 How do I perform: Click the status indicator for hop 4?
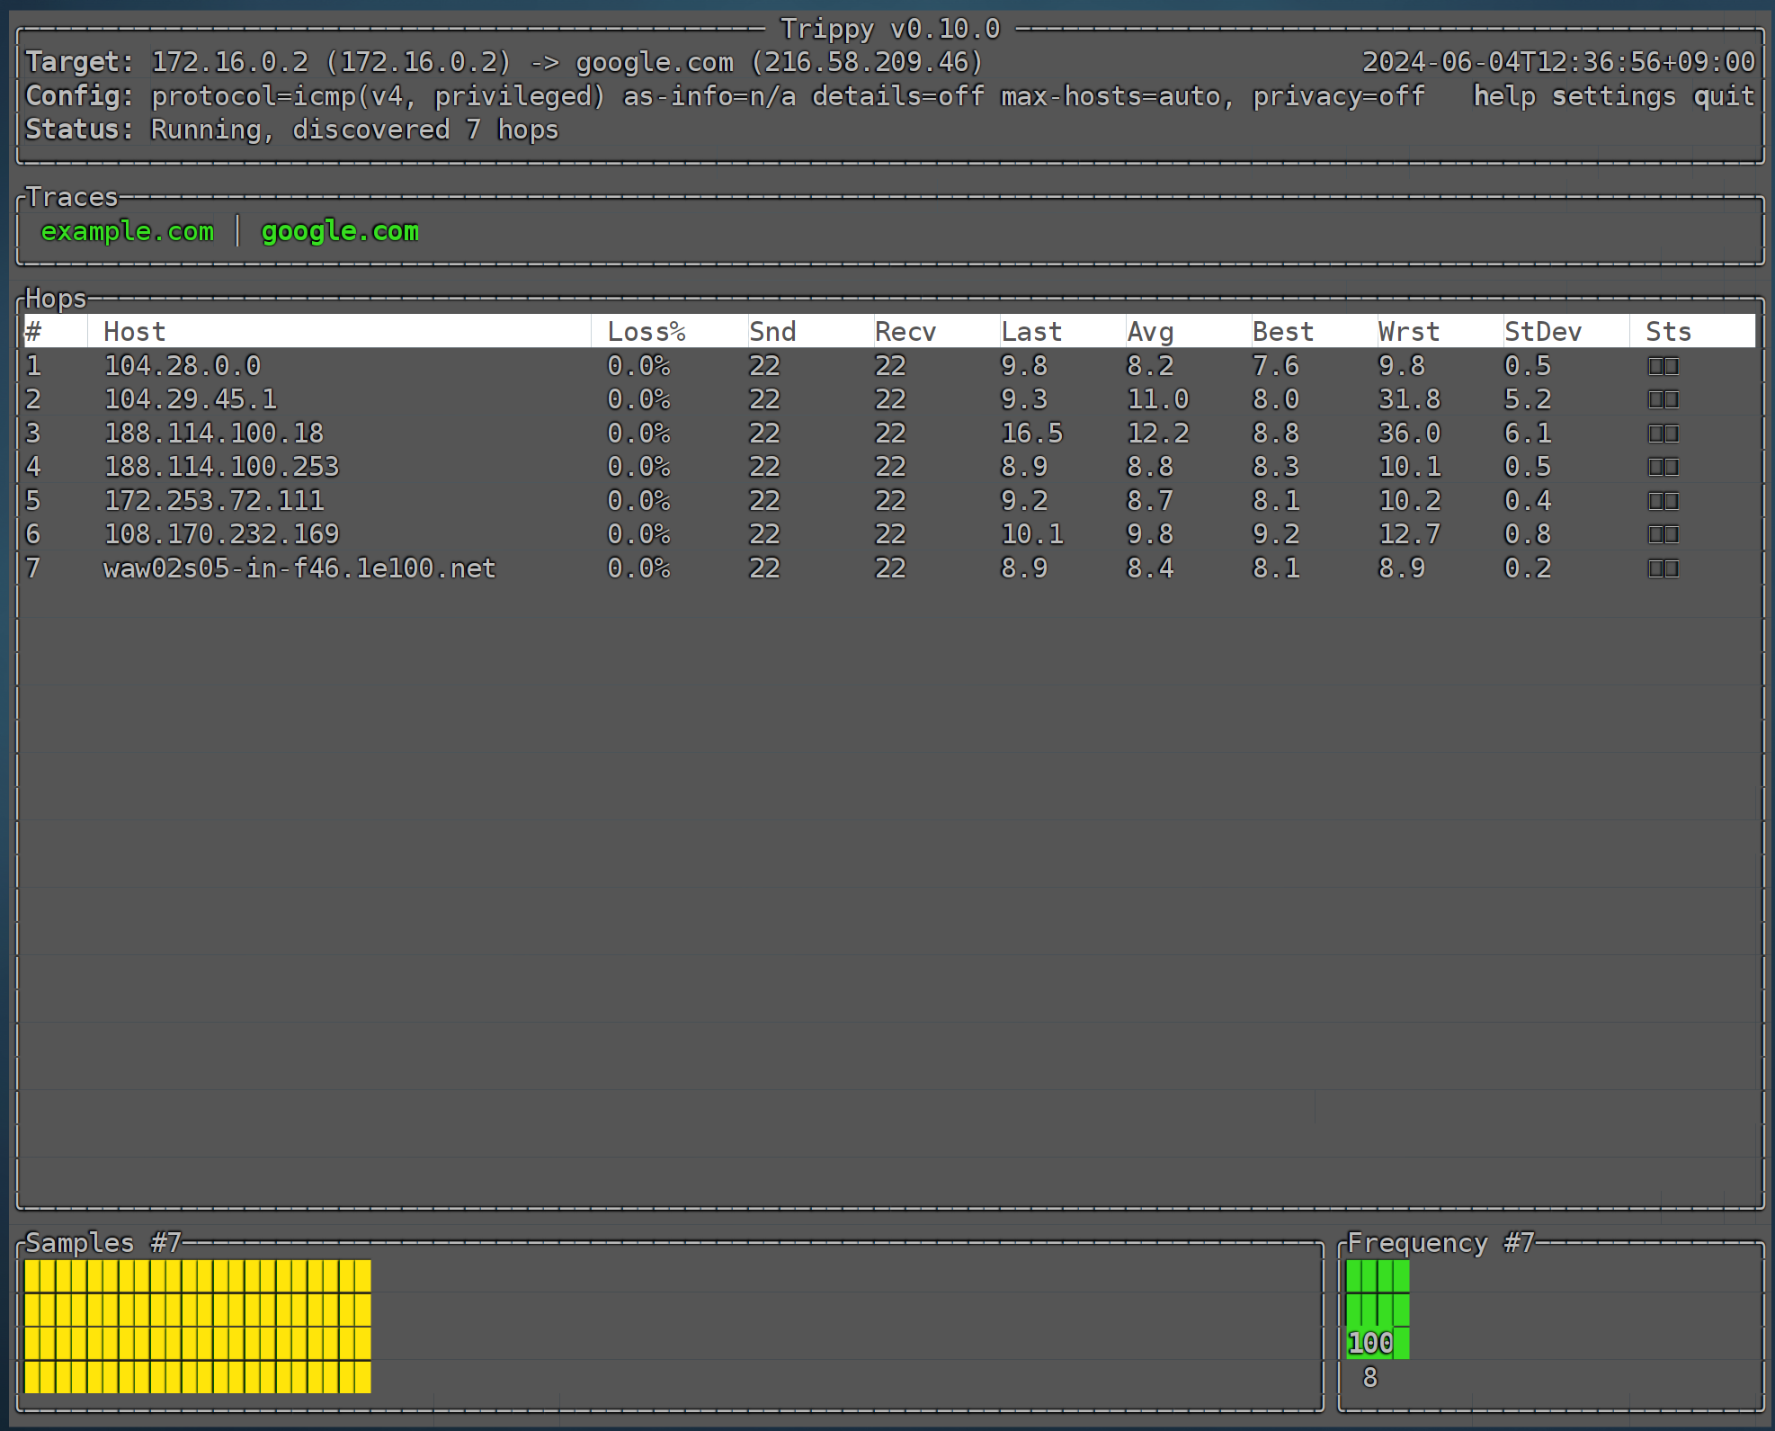coord(1663,467)
